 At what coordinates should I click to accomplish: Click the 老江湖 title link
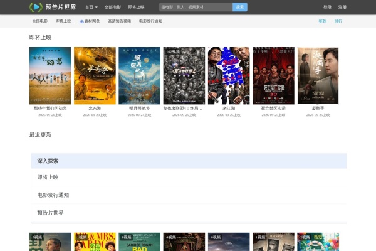229,109
